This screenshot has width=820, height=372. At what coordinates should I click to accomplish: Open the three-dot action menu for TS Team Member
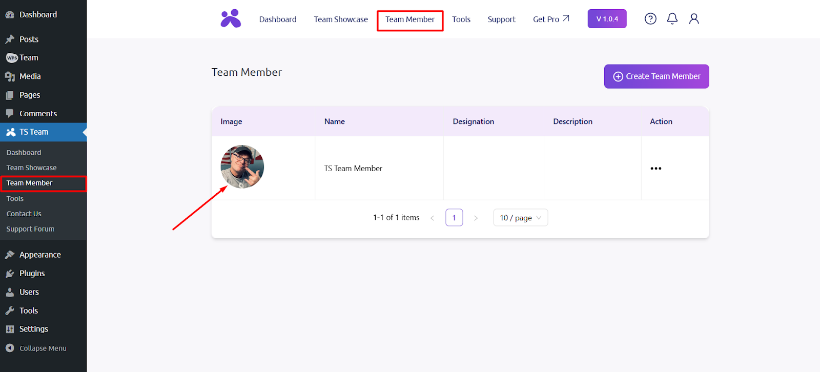coord(656,168)
